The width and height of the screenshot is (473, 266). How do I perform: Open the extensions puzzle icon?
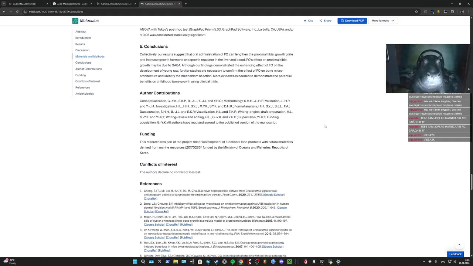[x=452, y=11]
